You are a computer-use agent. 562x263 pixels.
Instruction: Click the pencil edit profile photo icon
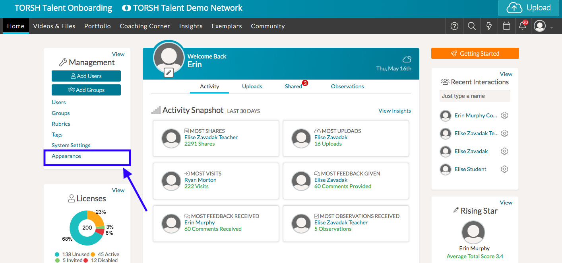click(x=169, y=72)
